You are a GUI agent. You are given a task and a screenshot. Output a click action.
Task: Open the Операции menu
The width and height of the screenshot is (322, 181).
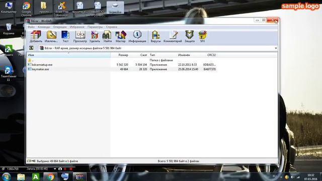pos(60,27)
